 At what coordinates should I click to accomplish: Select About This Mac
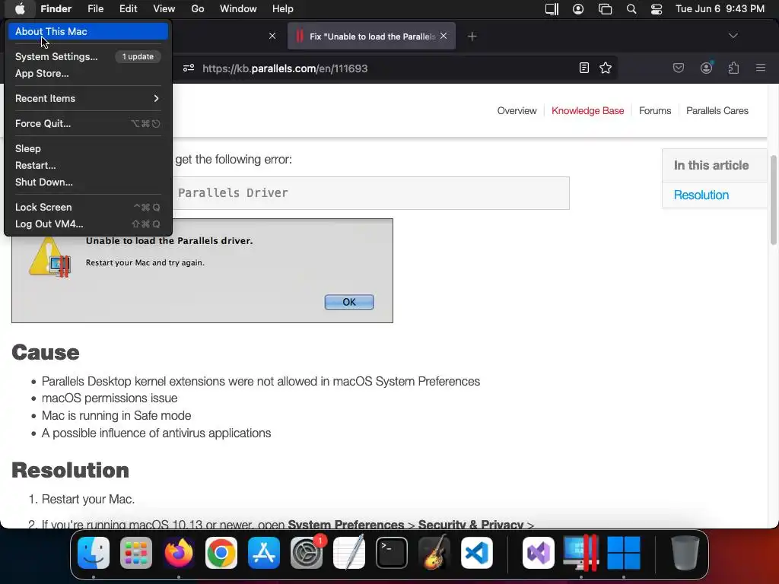[88, 31]
